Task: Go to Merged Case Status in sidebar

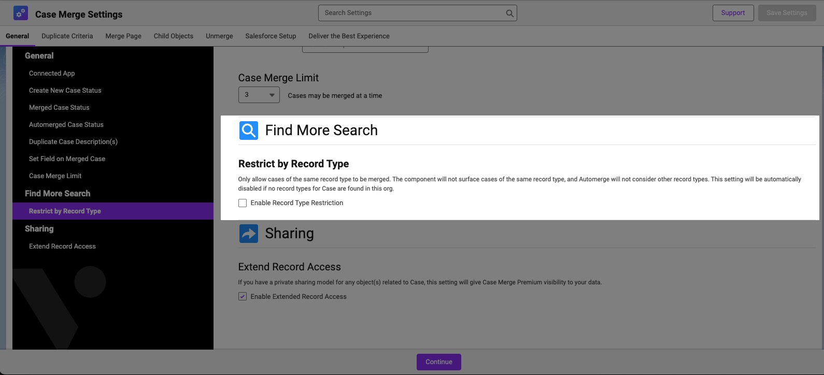Action: point(59,108)
